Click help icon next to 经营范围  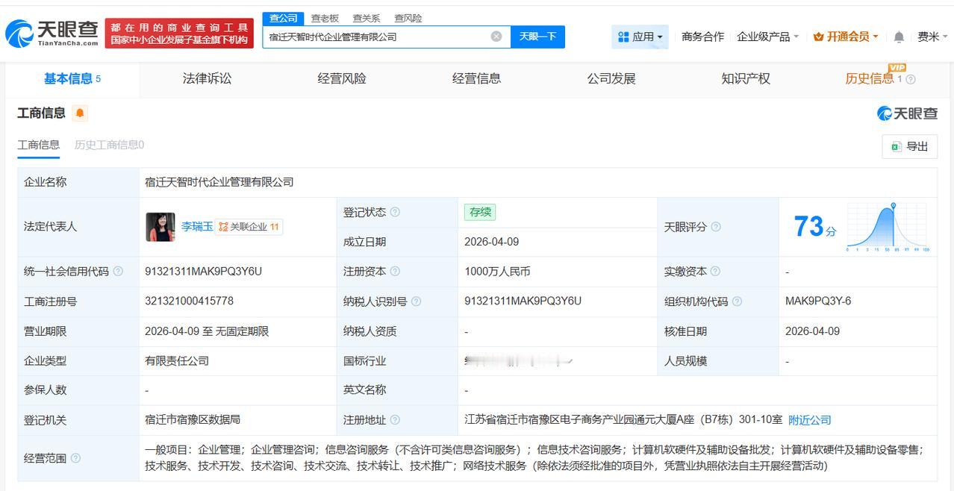coord(75,458)
